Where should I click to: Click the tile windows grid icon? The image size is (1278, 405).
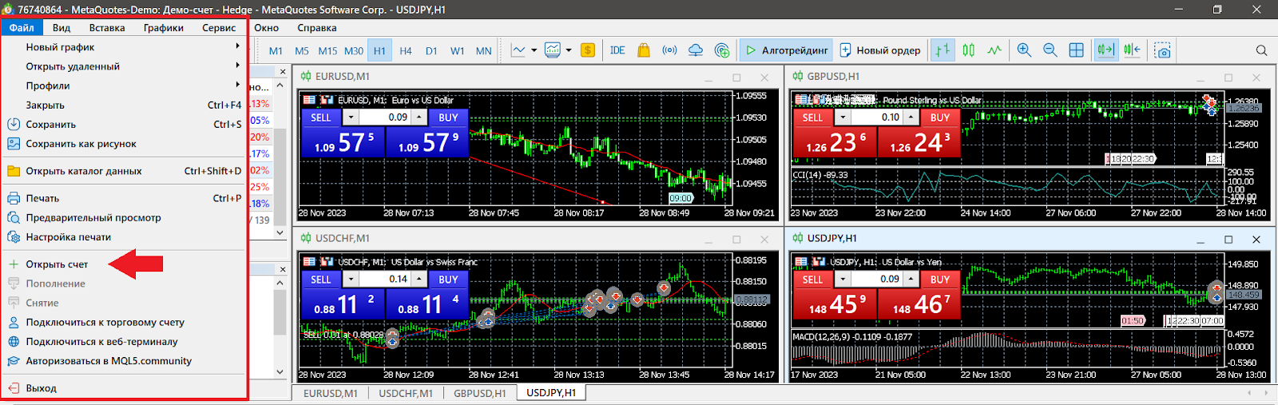(x=1077, y=50)
